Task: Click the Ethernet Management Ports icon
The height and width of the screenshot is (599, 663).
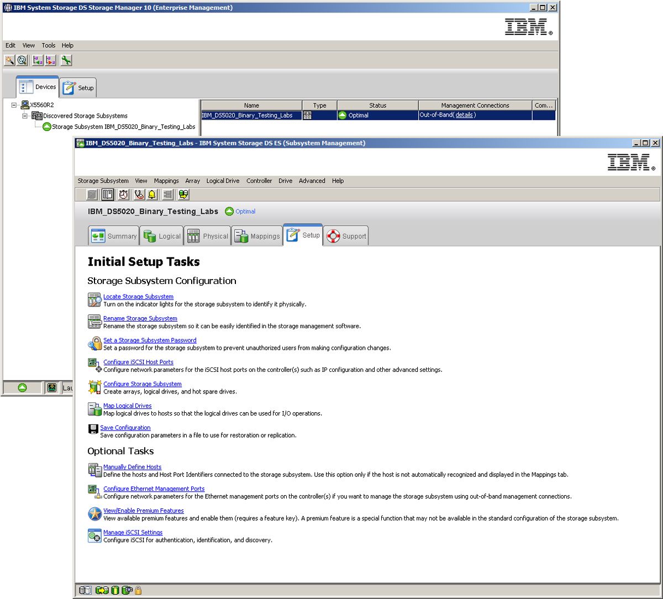Action: pos(94,492)
